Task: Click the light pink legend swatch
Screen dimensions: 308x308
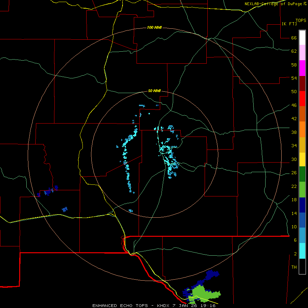Action: 302,52
